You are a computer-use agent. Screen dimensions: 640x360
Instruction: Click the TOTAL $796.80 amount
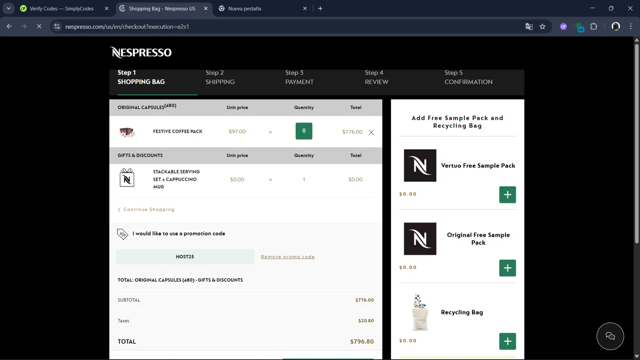pos(362,342)
